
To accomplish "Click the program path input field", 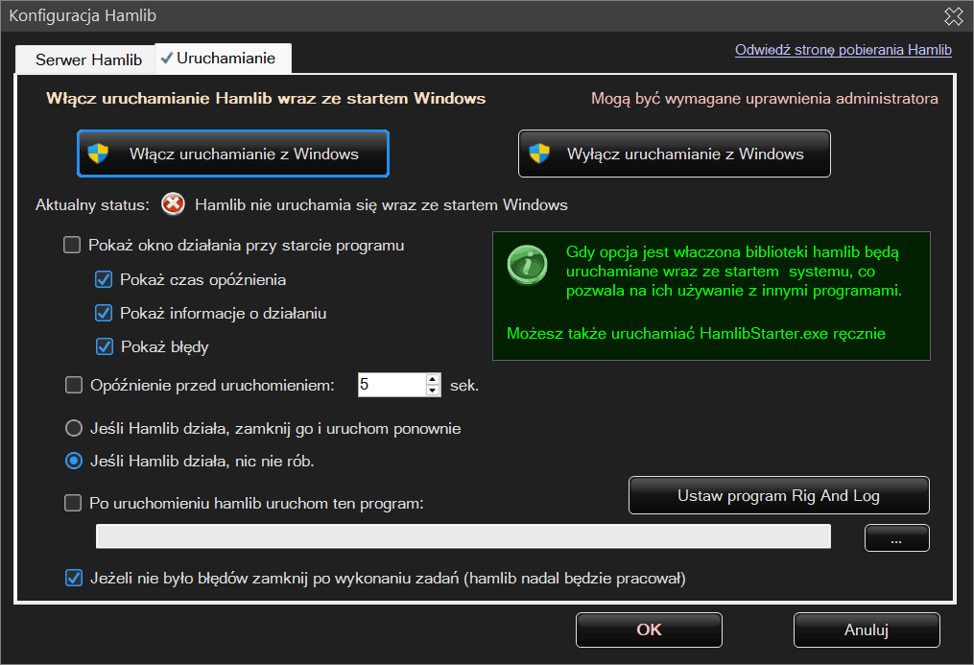I will [x=463, y=537].
